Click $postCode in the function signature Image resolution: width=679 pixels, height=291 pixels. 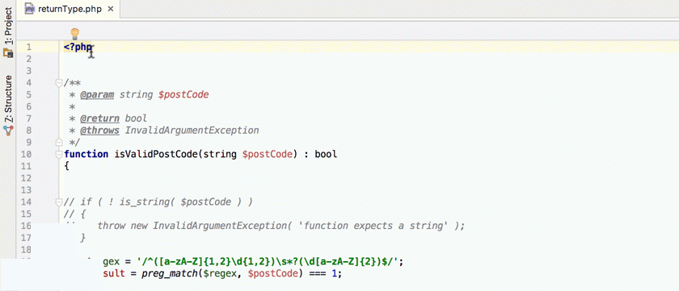[268, 154]
